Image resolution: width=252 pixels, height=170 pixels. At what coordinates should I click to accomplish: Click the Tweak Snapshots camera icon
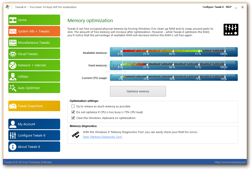(x=13, y=106)
